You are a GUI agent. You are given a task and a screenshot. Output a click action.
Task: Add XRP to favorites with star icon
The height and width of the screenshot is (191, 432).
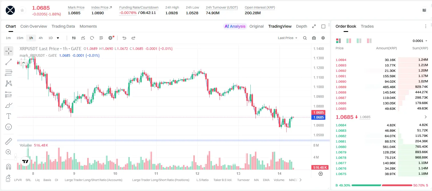pos(22,10)
